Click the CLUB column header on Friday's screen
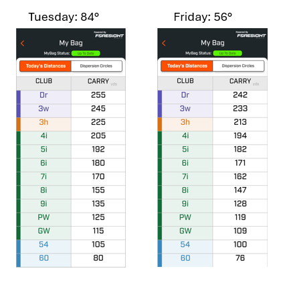The image size is (283, 283). 185,81
